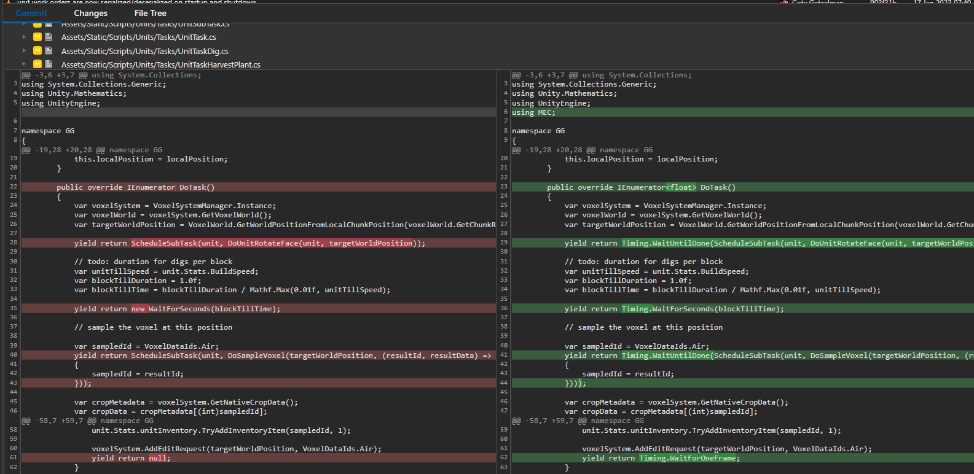Click the removed 'yield return null;' line

131,458
